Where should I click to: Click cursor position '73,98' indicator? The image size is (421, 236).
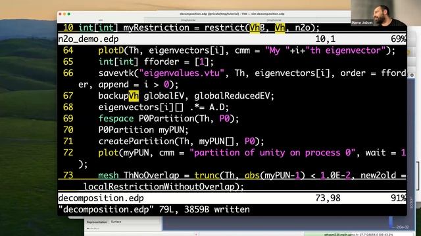tap(328, 198)
